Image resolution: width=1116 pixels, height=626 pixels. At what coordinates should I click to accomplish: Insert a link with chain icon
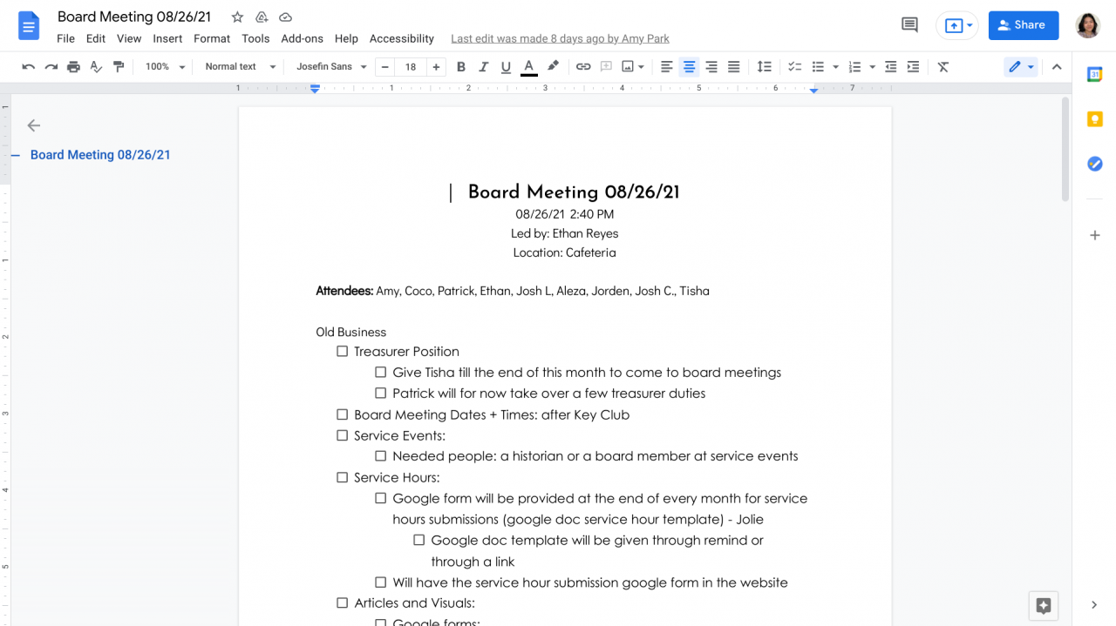point(583,67)
